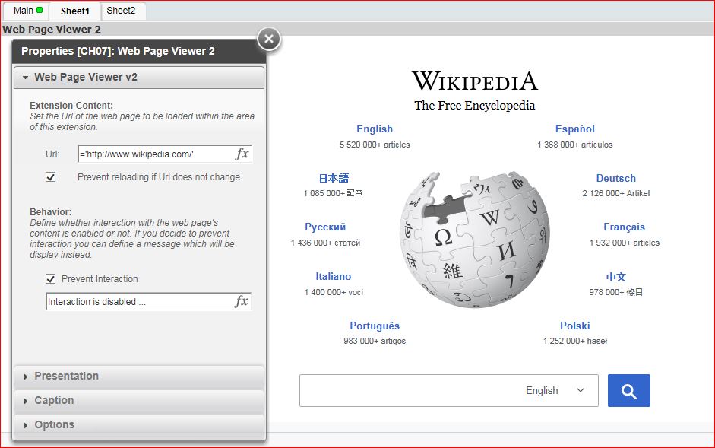
Task: Open the fx editor for the interaction message
Action: 242,301
